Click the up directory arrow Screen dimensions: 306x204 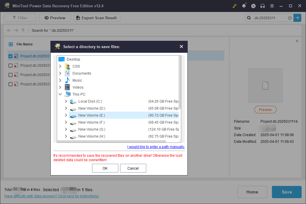(x=23, y=30)
